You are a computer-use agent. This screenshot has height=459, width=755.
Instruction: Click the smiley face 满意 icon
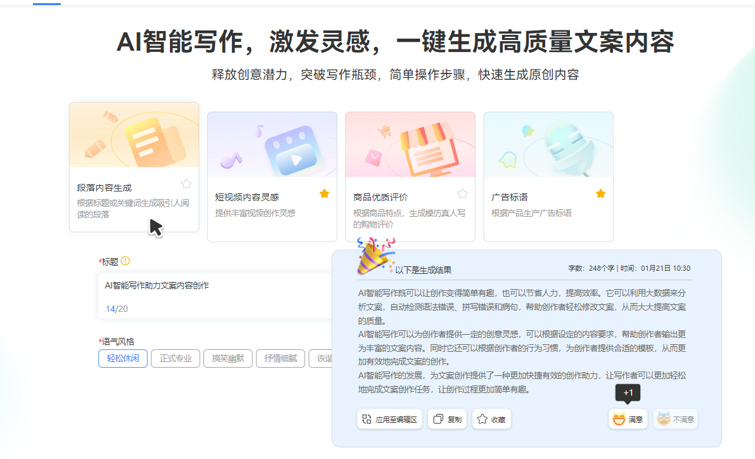(x=619, y=419)
